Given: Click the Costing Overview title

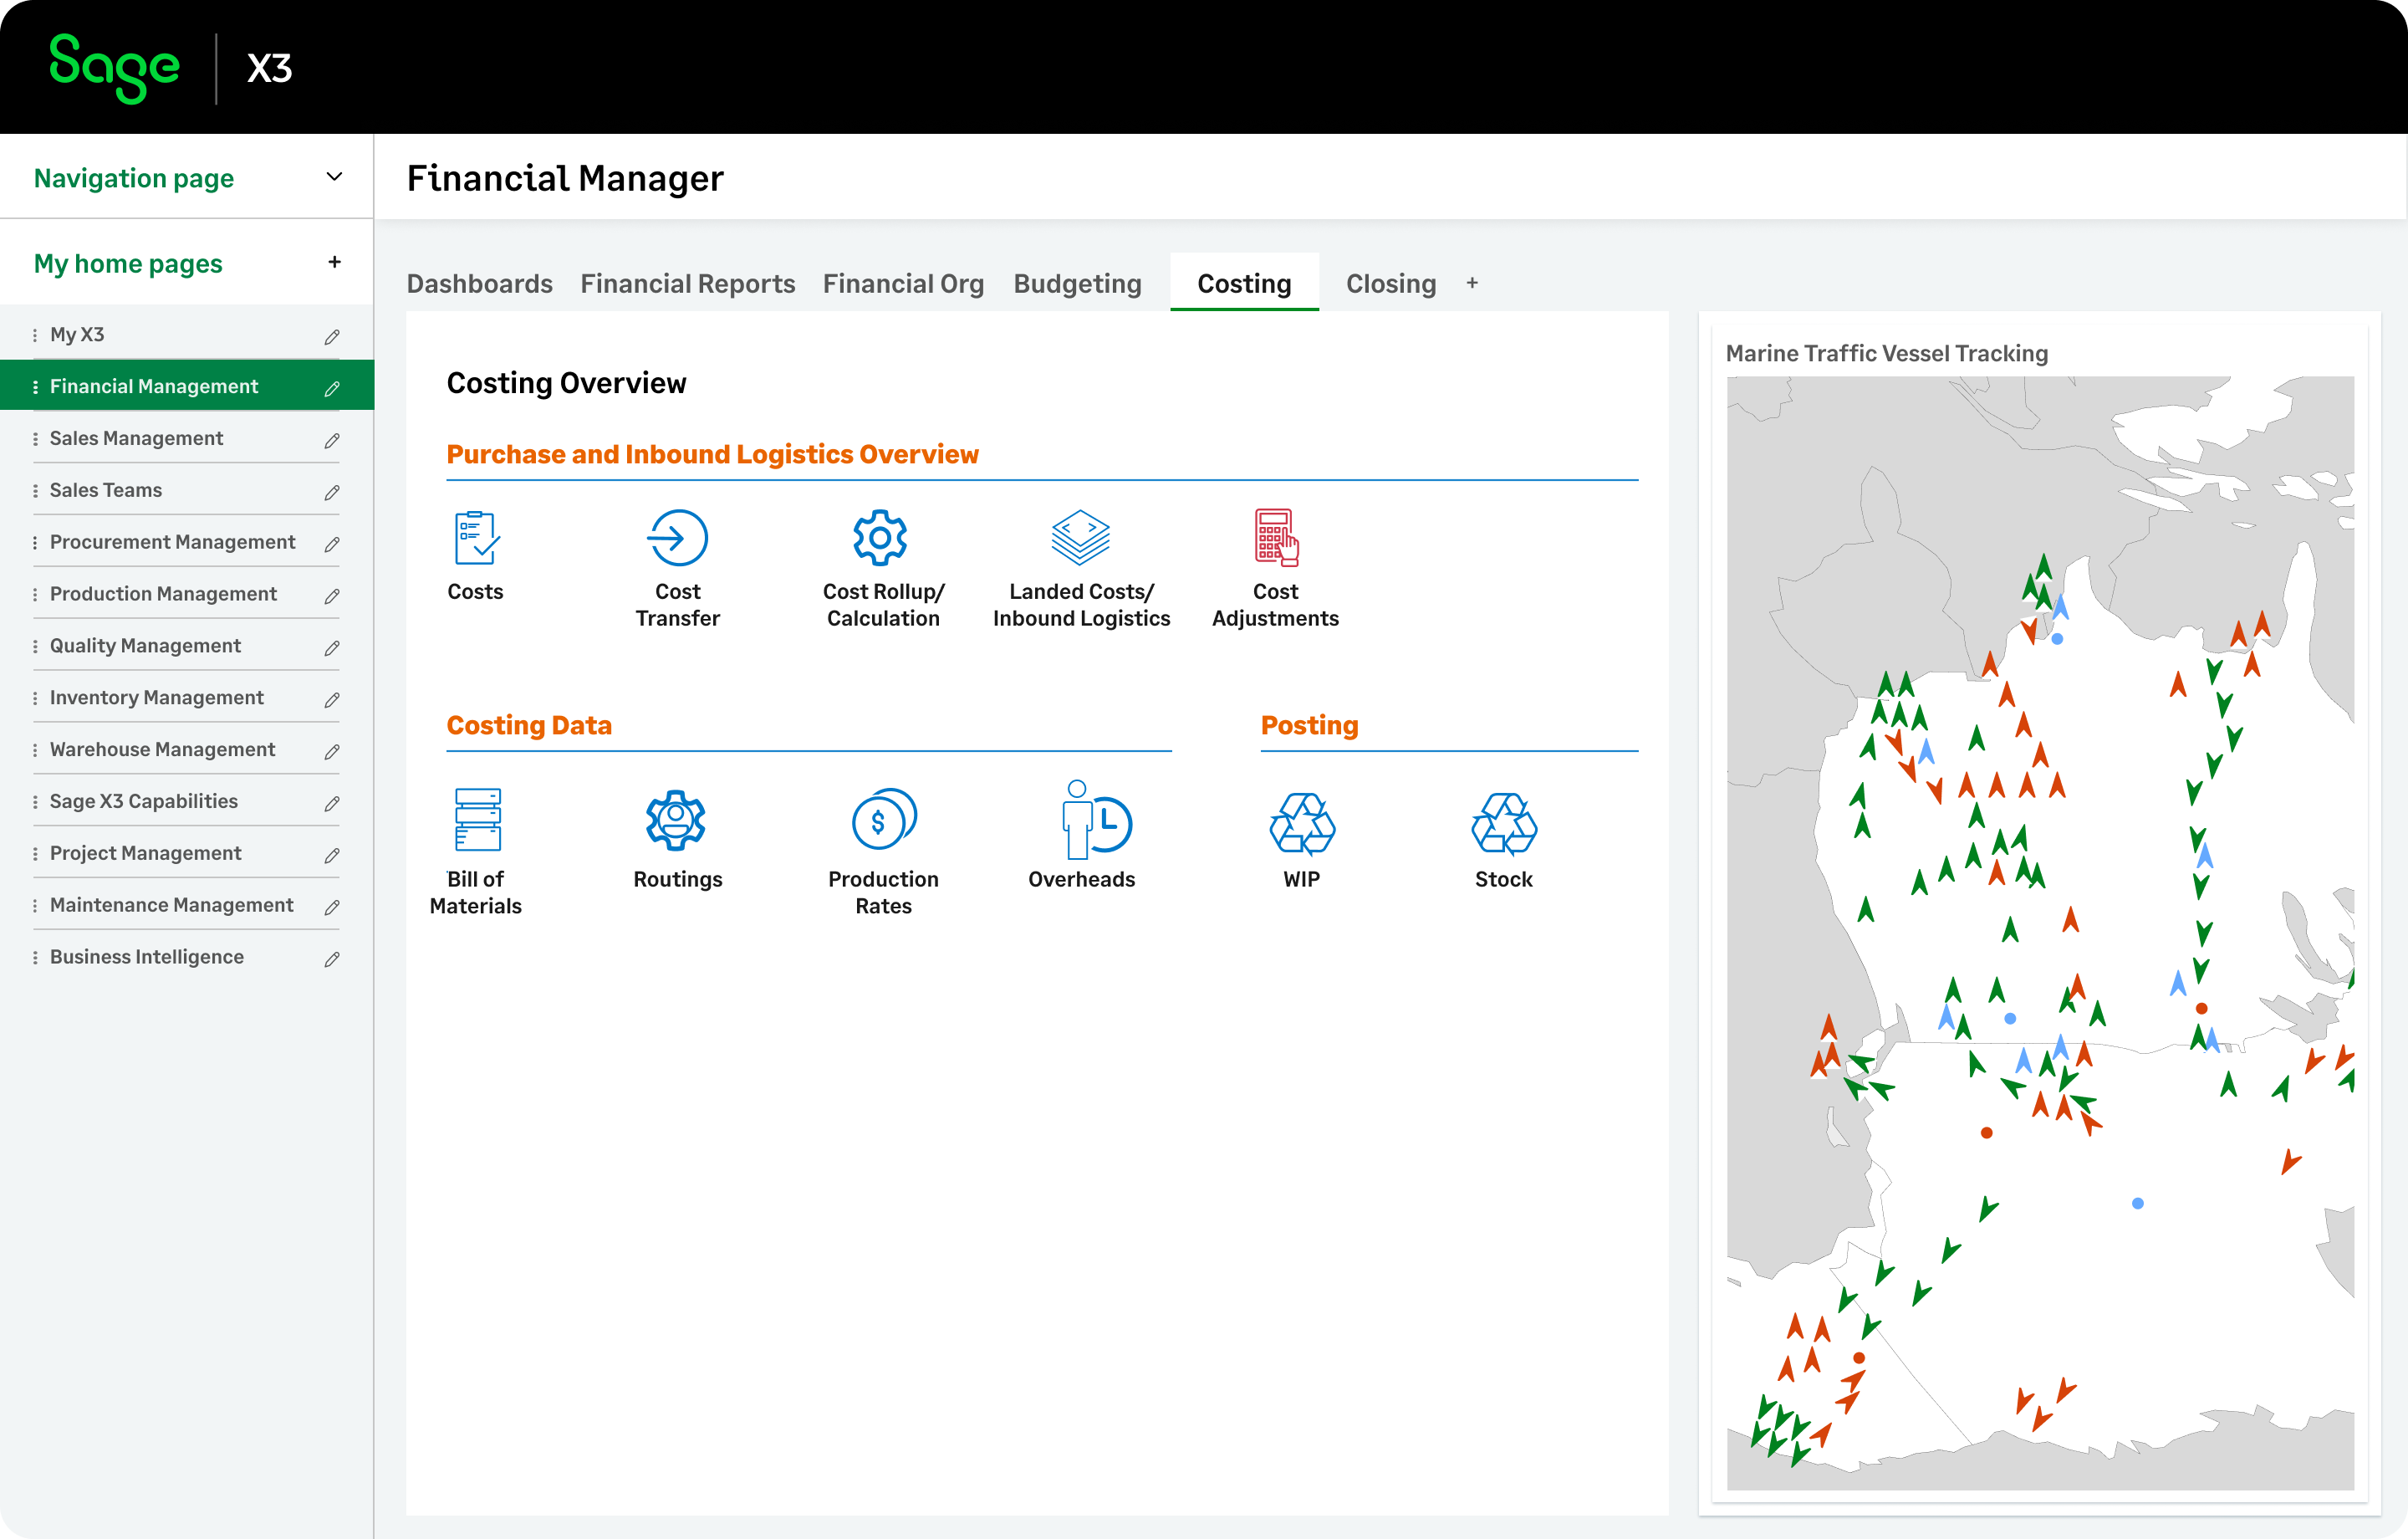Looking at the screenshot, I should pos(566,383).
